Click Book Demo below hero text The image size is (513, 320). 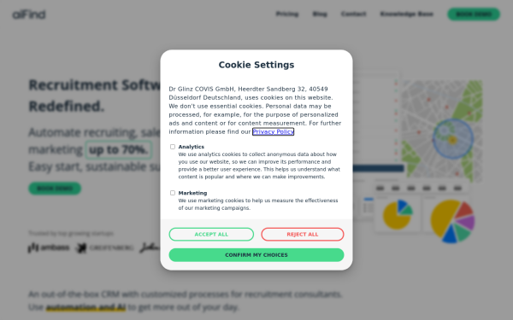coord(55,189)
